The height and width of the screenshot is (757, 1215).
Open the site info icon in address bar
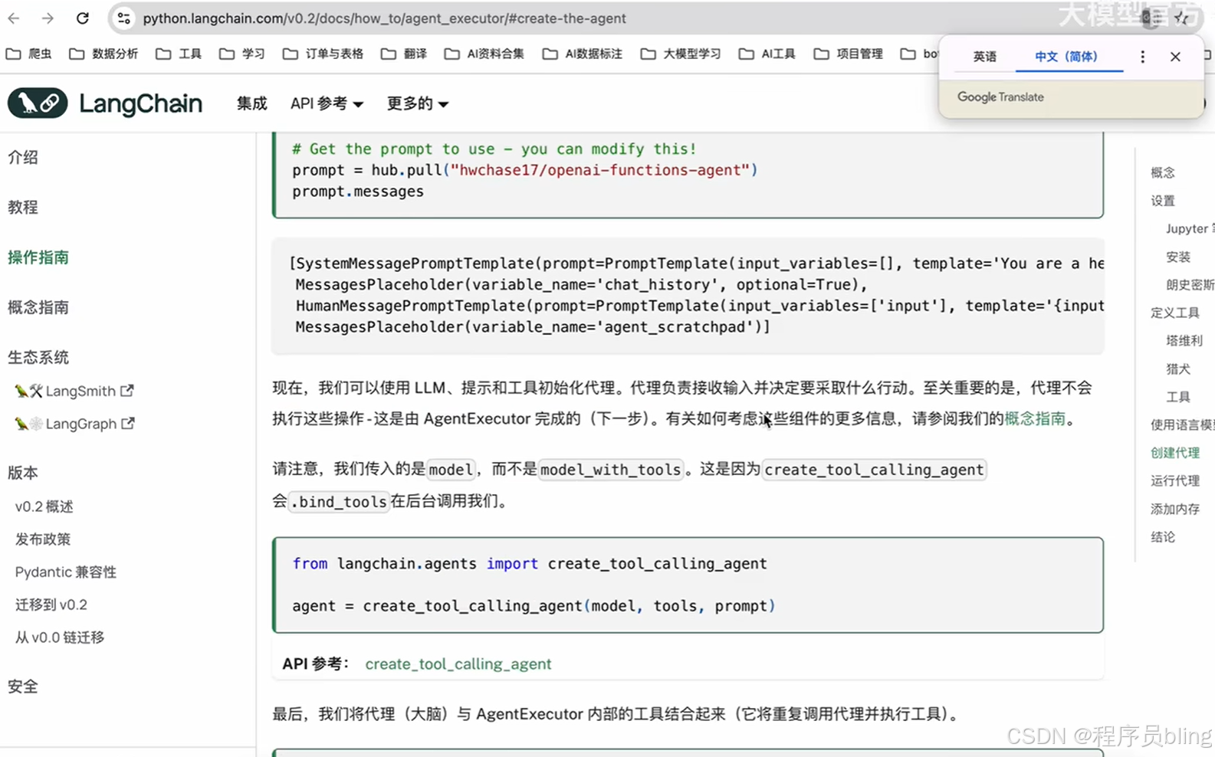pos(123,18)
